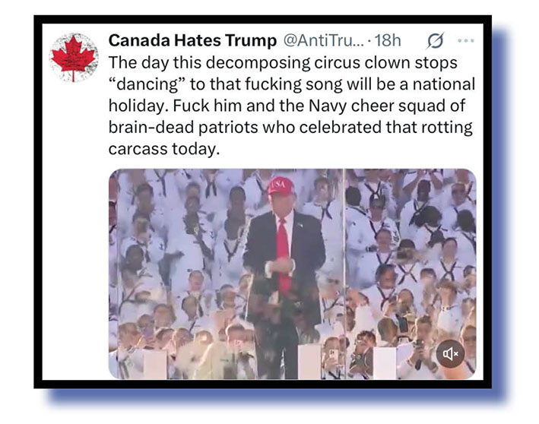Unmute the video with the speaker icon
Screen dimensions: 539x424
tap(451, 353)
